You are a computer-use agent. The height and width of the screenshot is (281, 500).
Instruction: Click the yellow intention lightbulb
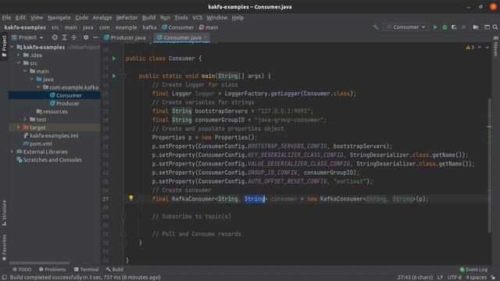pos(130,197)
